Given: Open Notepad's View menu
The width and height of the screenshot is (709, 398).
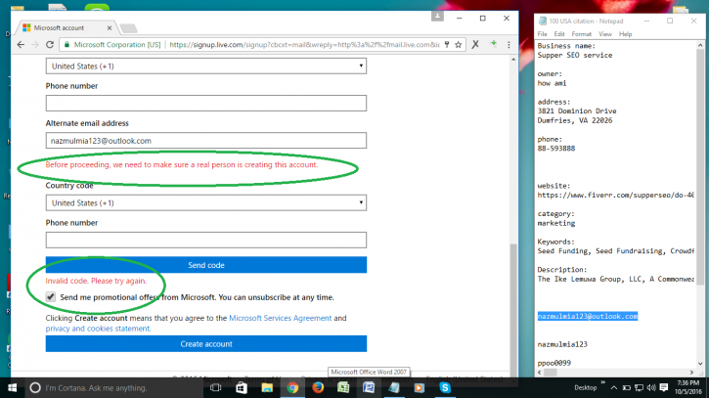Looking at the screenshot, I should (x=605, y=34).
